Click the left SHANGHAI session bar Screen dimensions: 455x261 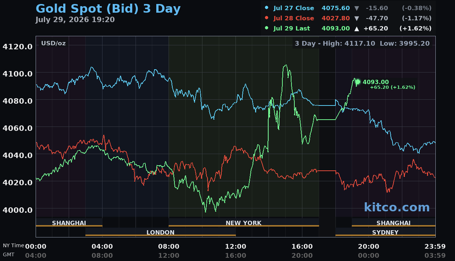pyautogui.click(x=69, y=223)
